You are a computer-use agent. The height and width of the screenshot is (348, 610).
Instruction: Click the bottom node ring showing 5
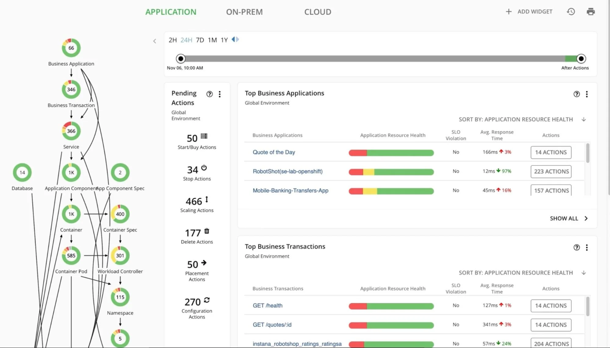point(120,338)
